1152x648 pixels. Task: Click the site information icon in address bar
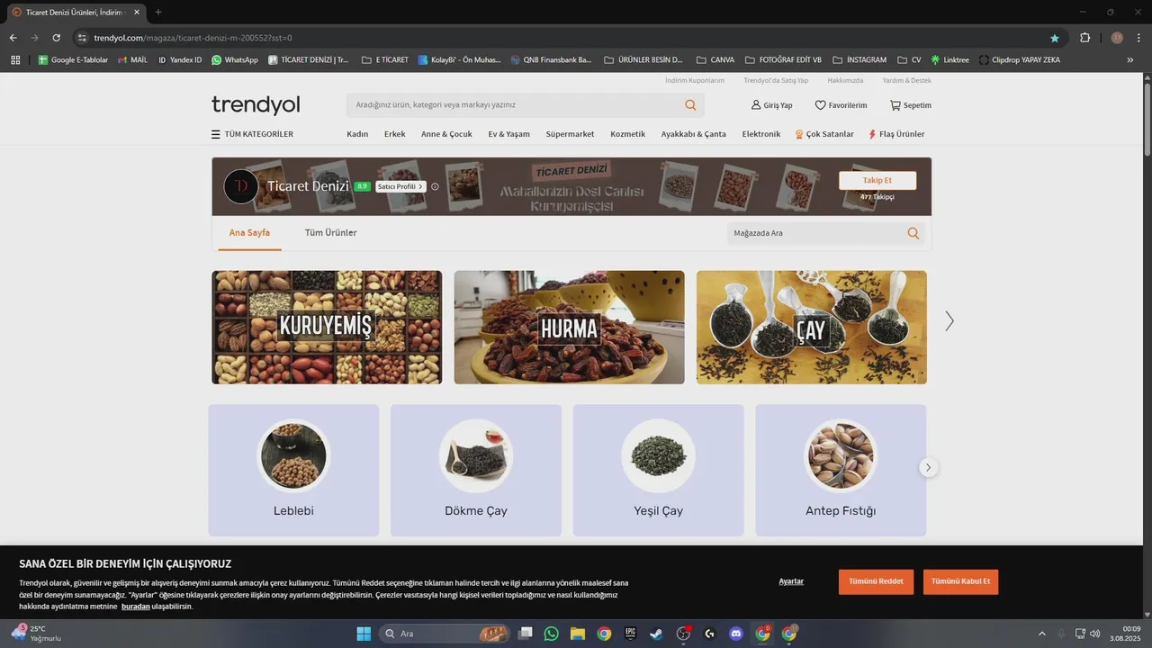point(82,38)
